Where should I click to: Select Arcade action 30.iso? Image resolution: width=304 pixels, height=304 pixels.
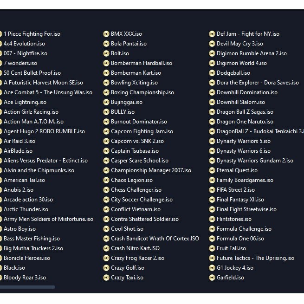[x=28, y=200]
